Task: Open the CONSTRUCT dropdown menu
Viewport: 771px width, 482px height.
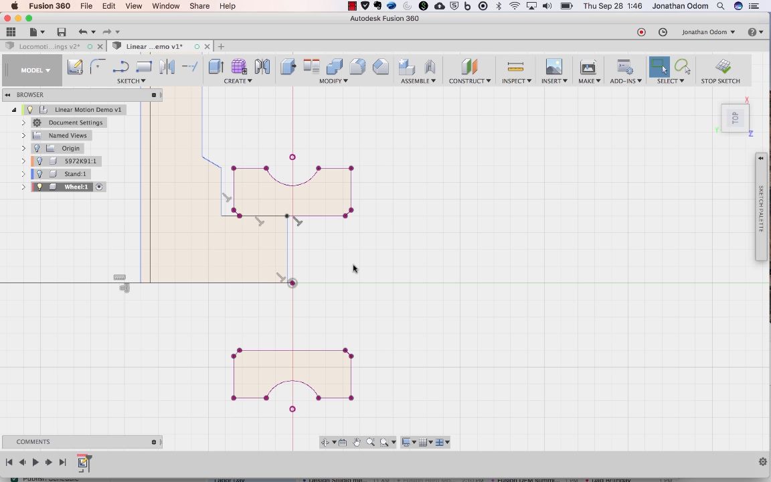Action: pos(470,80)
